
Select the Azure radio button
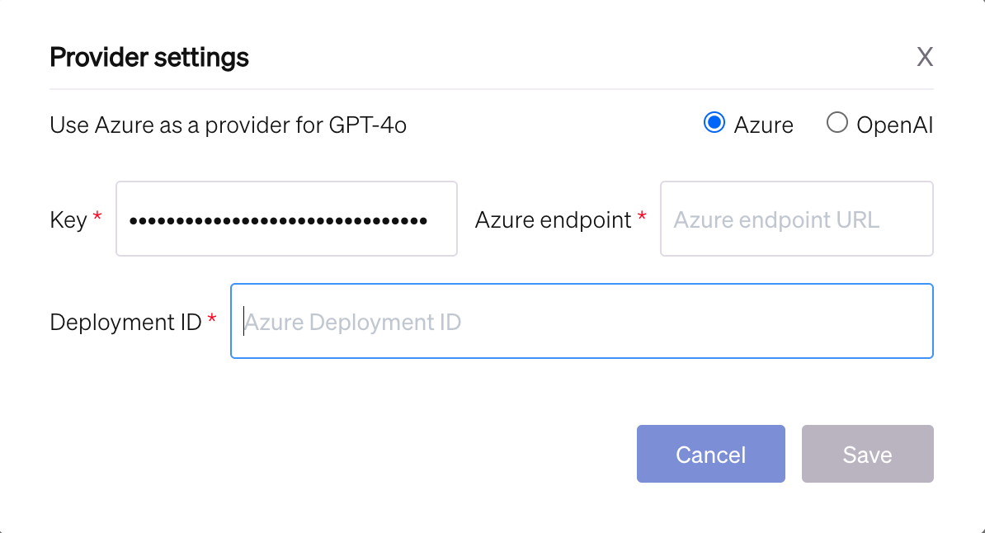click(x=714, y=124)
